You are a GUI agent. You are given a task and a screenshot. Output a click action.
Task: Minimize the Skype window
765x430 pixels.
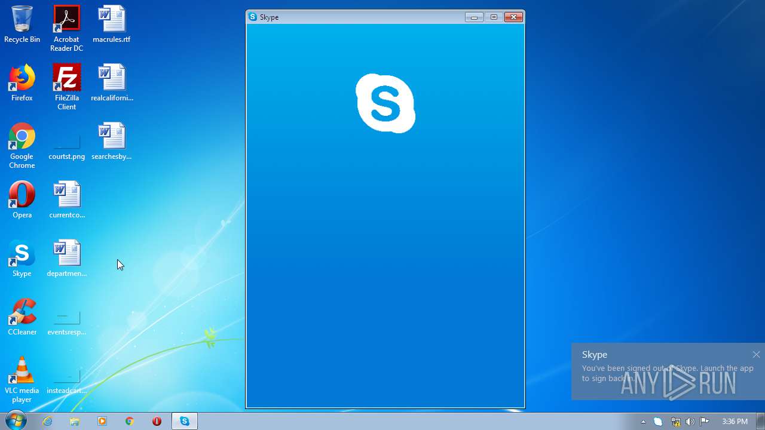[x=474, y=17]
